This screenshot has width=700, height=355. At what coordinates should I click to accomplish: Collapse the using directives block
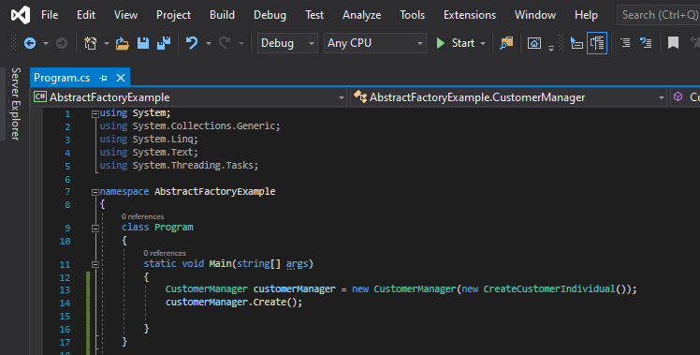click(x=95, y=114)
